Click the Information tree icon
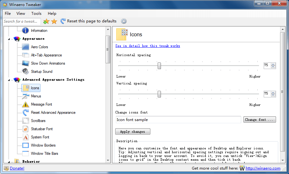 tap(25, 31)
